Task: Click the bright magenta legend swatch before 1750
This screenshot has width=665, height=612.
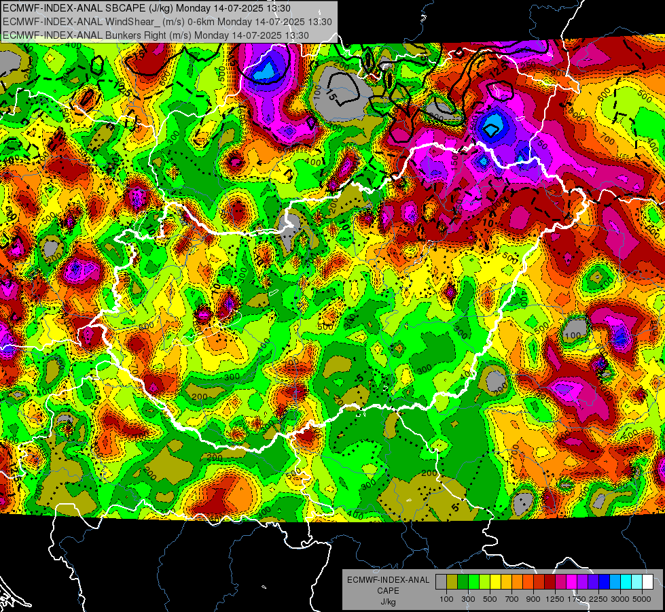Action: coord(572,582)
